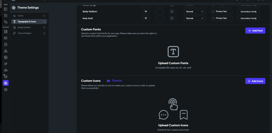Select the Colors section in Theme Settings
Viewport: 272px width, 133px height.
coord(20,16)
